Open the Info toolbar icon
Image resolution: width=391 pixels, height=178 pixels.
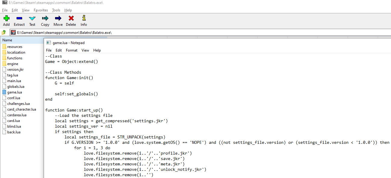84,19
